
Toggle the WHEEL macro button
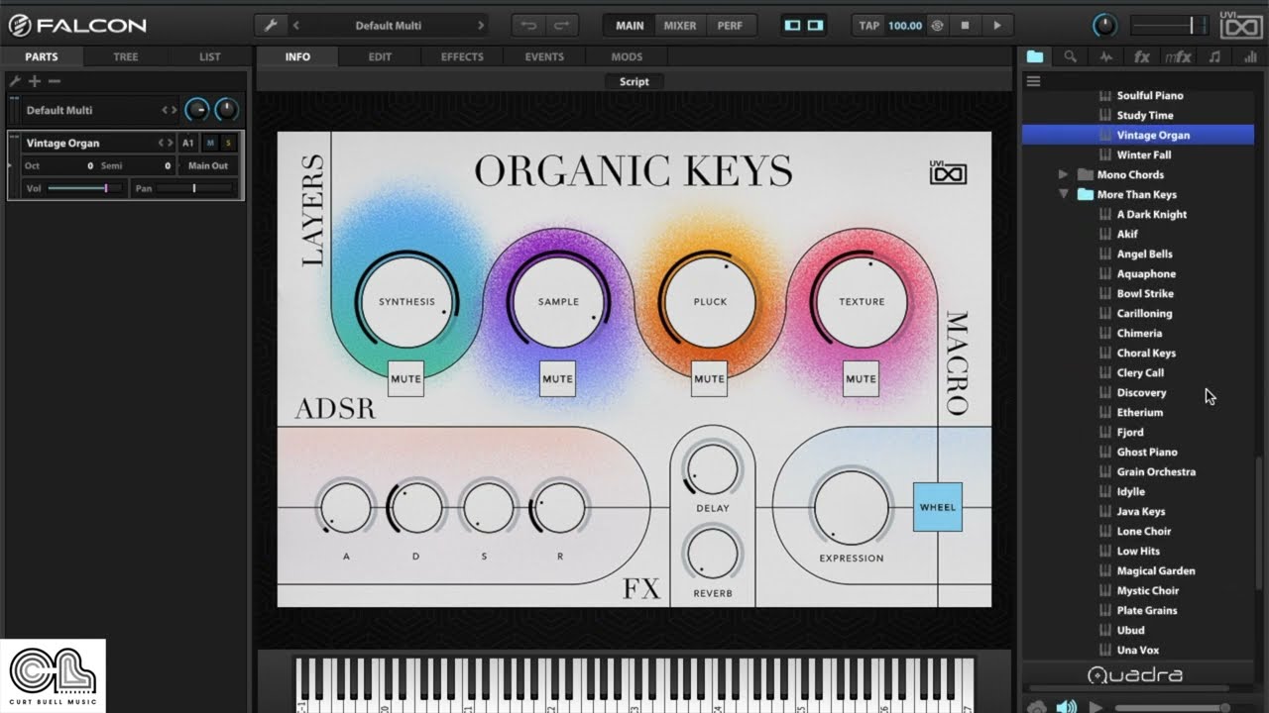pos(938,507)
